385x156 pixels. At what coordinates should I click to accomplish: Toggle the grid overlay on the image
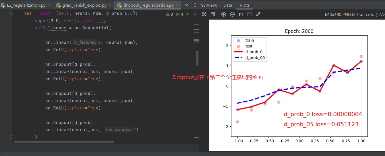tap(213, 14)
